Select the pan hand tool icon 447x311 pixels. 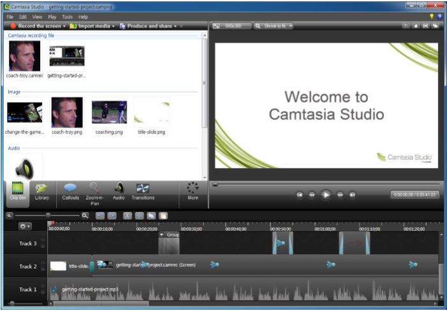coord(416,26)
